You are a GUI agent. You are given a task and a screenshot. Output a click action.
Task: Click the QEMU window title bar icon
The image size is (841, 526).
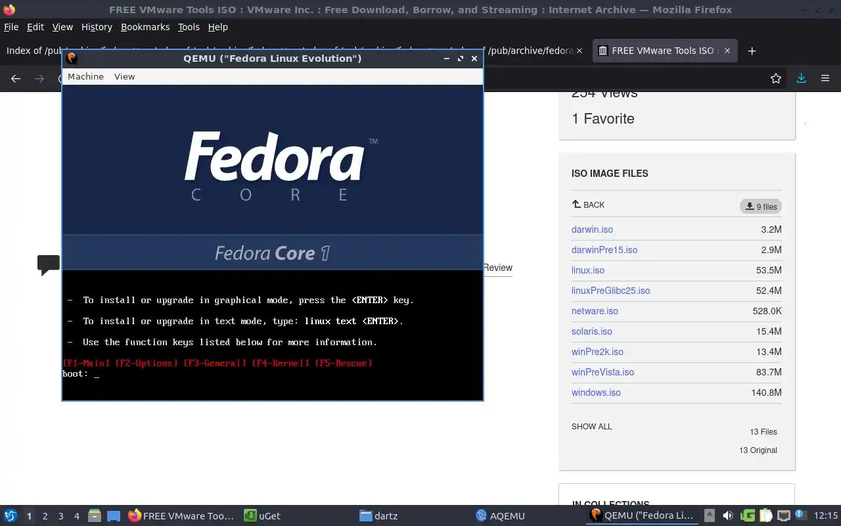click(72, 59)
